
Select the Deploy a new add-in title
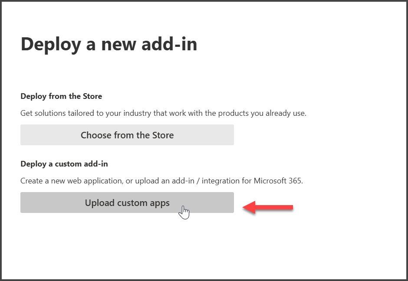(109, 45)
